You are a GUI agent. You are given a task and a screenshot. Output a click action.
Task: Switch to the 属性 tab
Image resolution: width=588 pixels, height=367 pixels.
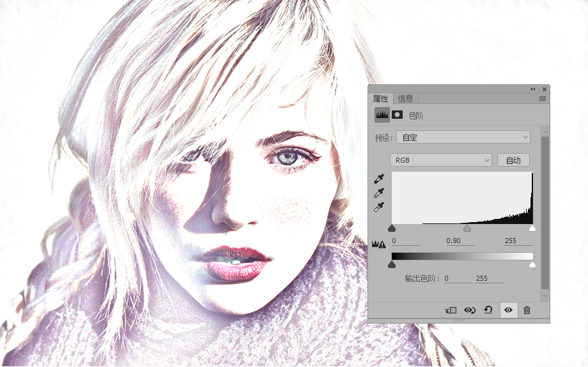380,98
